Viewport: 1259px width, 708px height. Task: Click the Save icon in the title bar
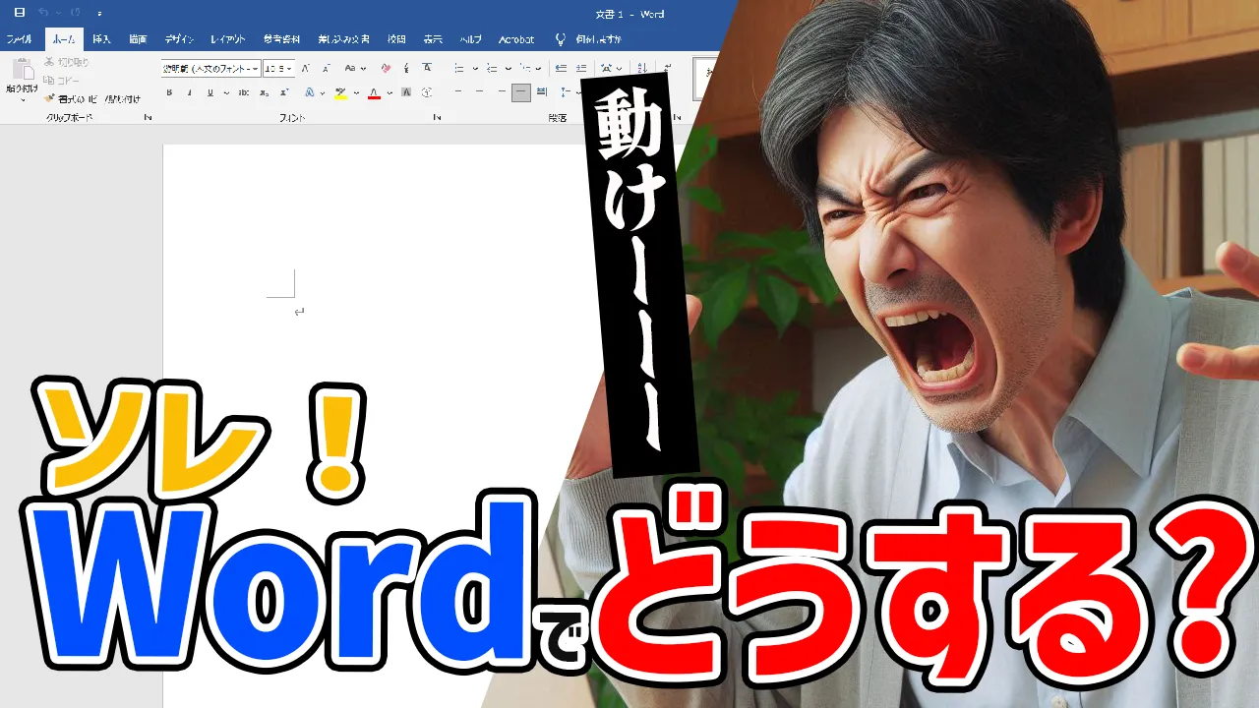pos(19,13)
